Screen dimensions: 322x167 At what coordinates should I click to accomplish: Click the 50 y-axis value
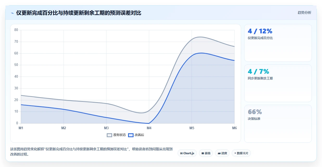16,65
